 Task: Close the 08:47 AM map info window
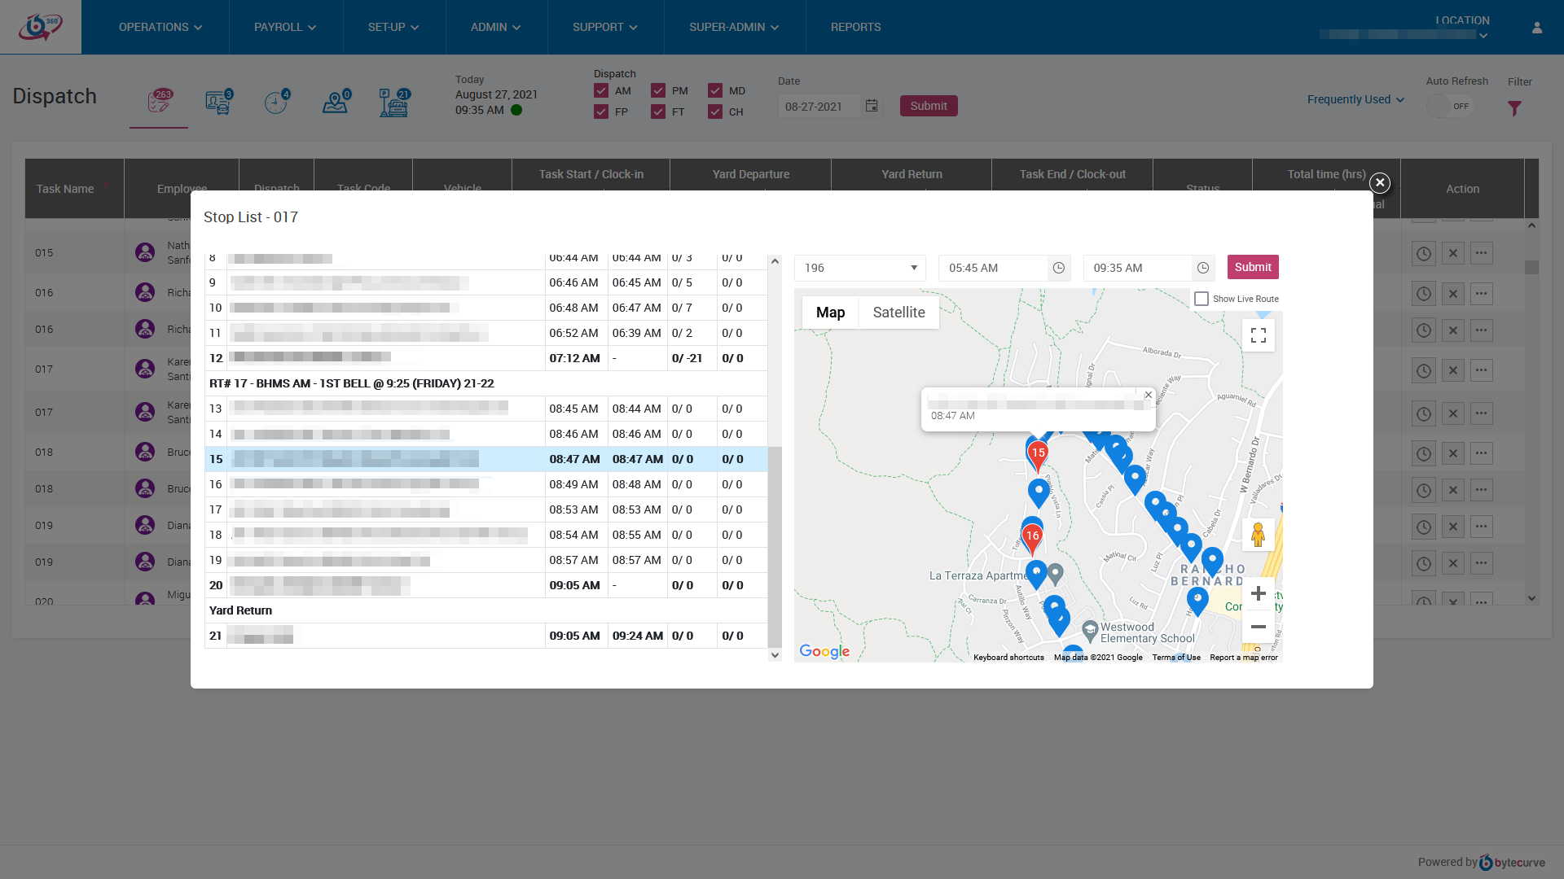(x=1148, y=395)
